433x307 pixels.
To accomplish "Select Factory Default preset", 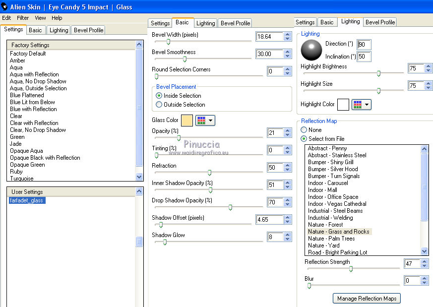I will click(x=28, y=54).
